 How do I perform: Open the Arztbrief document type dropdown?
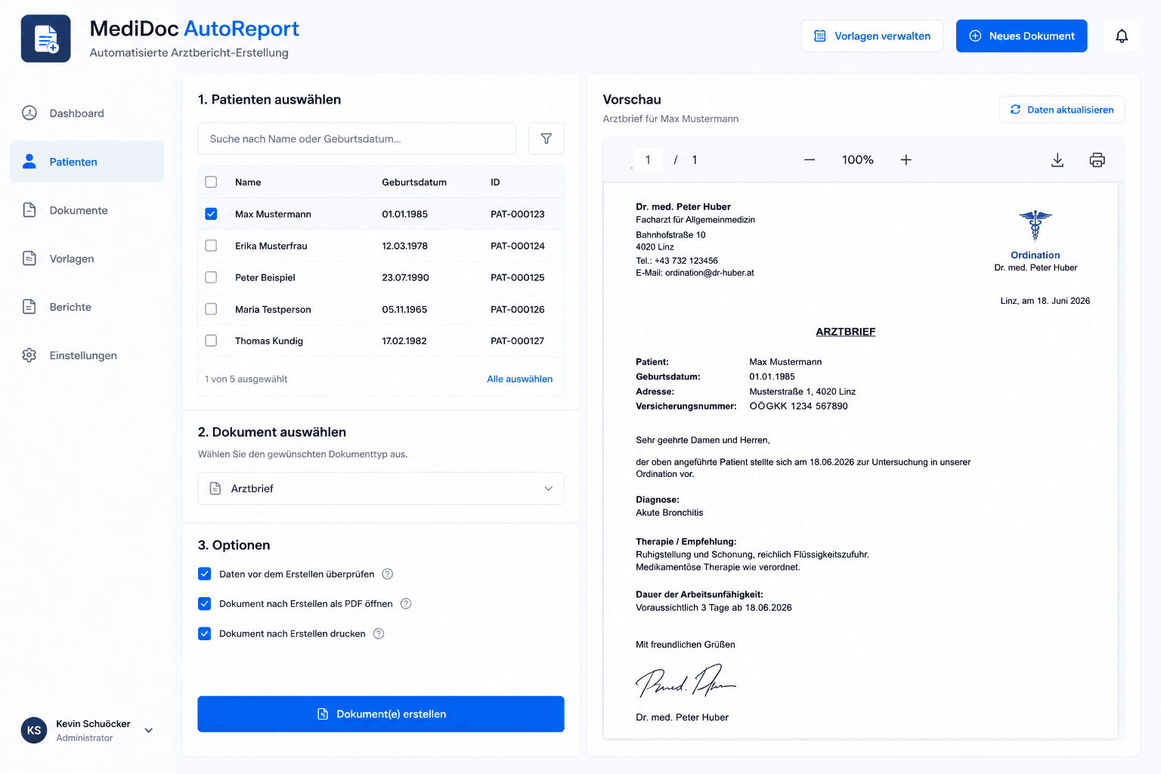381,488
